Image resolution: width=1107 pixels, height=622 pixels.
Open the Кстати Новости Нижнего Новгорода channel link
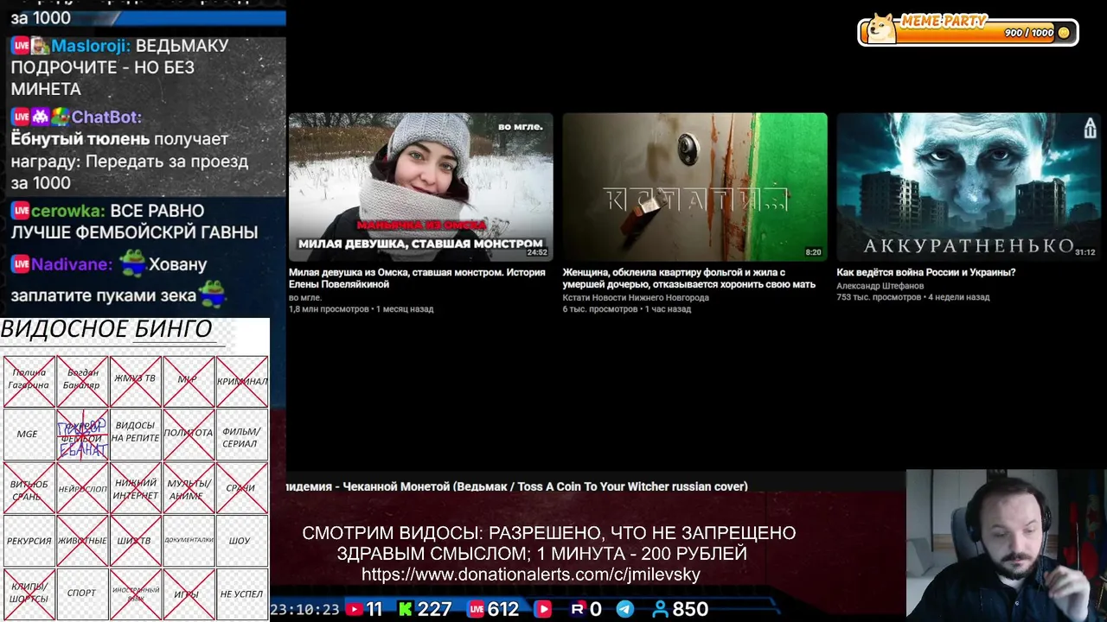(x=636, y=297)
